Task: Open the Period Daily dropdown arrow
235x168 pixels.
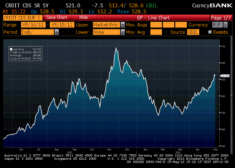Action: 57,32
